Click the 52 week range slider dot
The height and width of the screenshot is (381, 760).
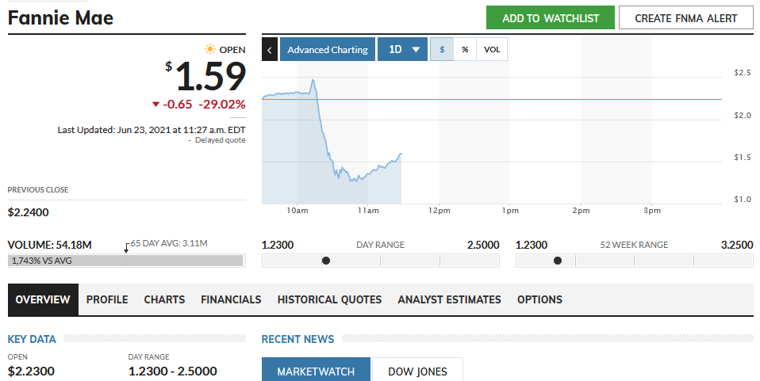coord(558,261)
